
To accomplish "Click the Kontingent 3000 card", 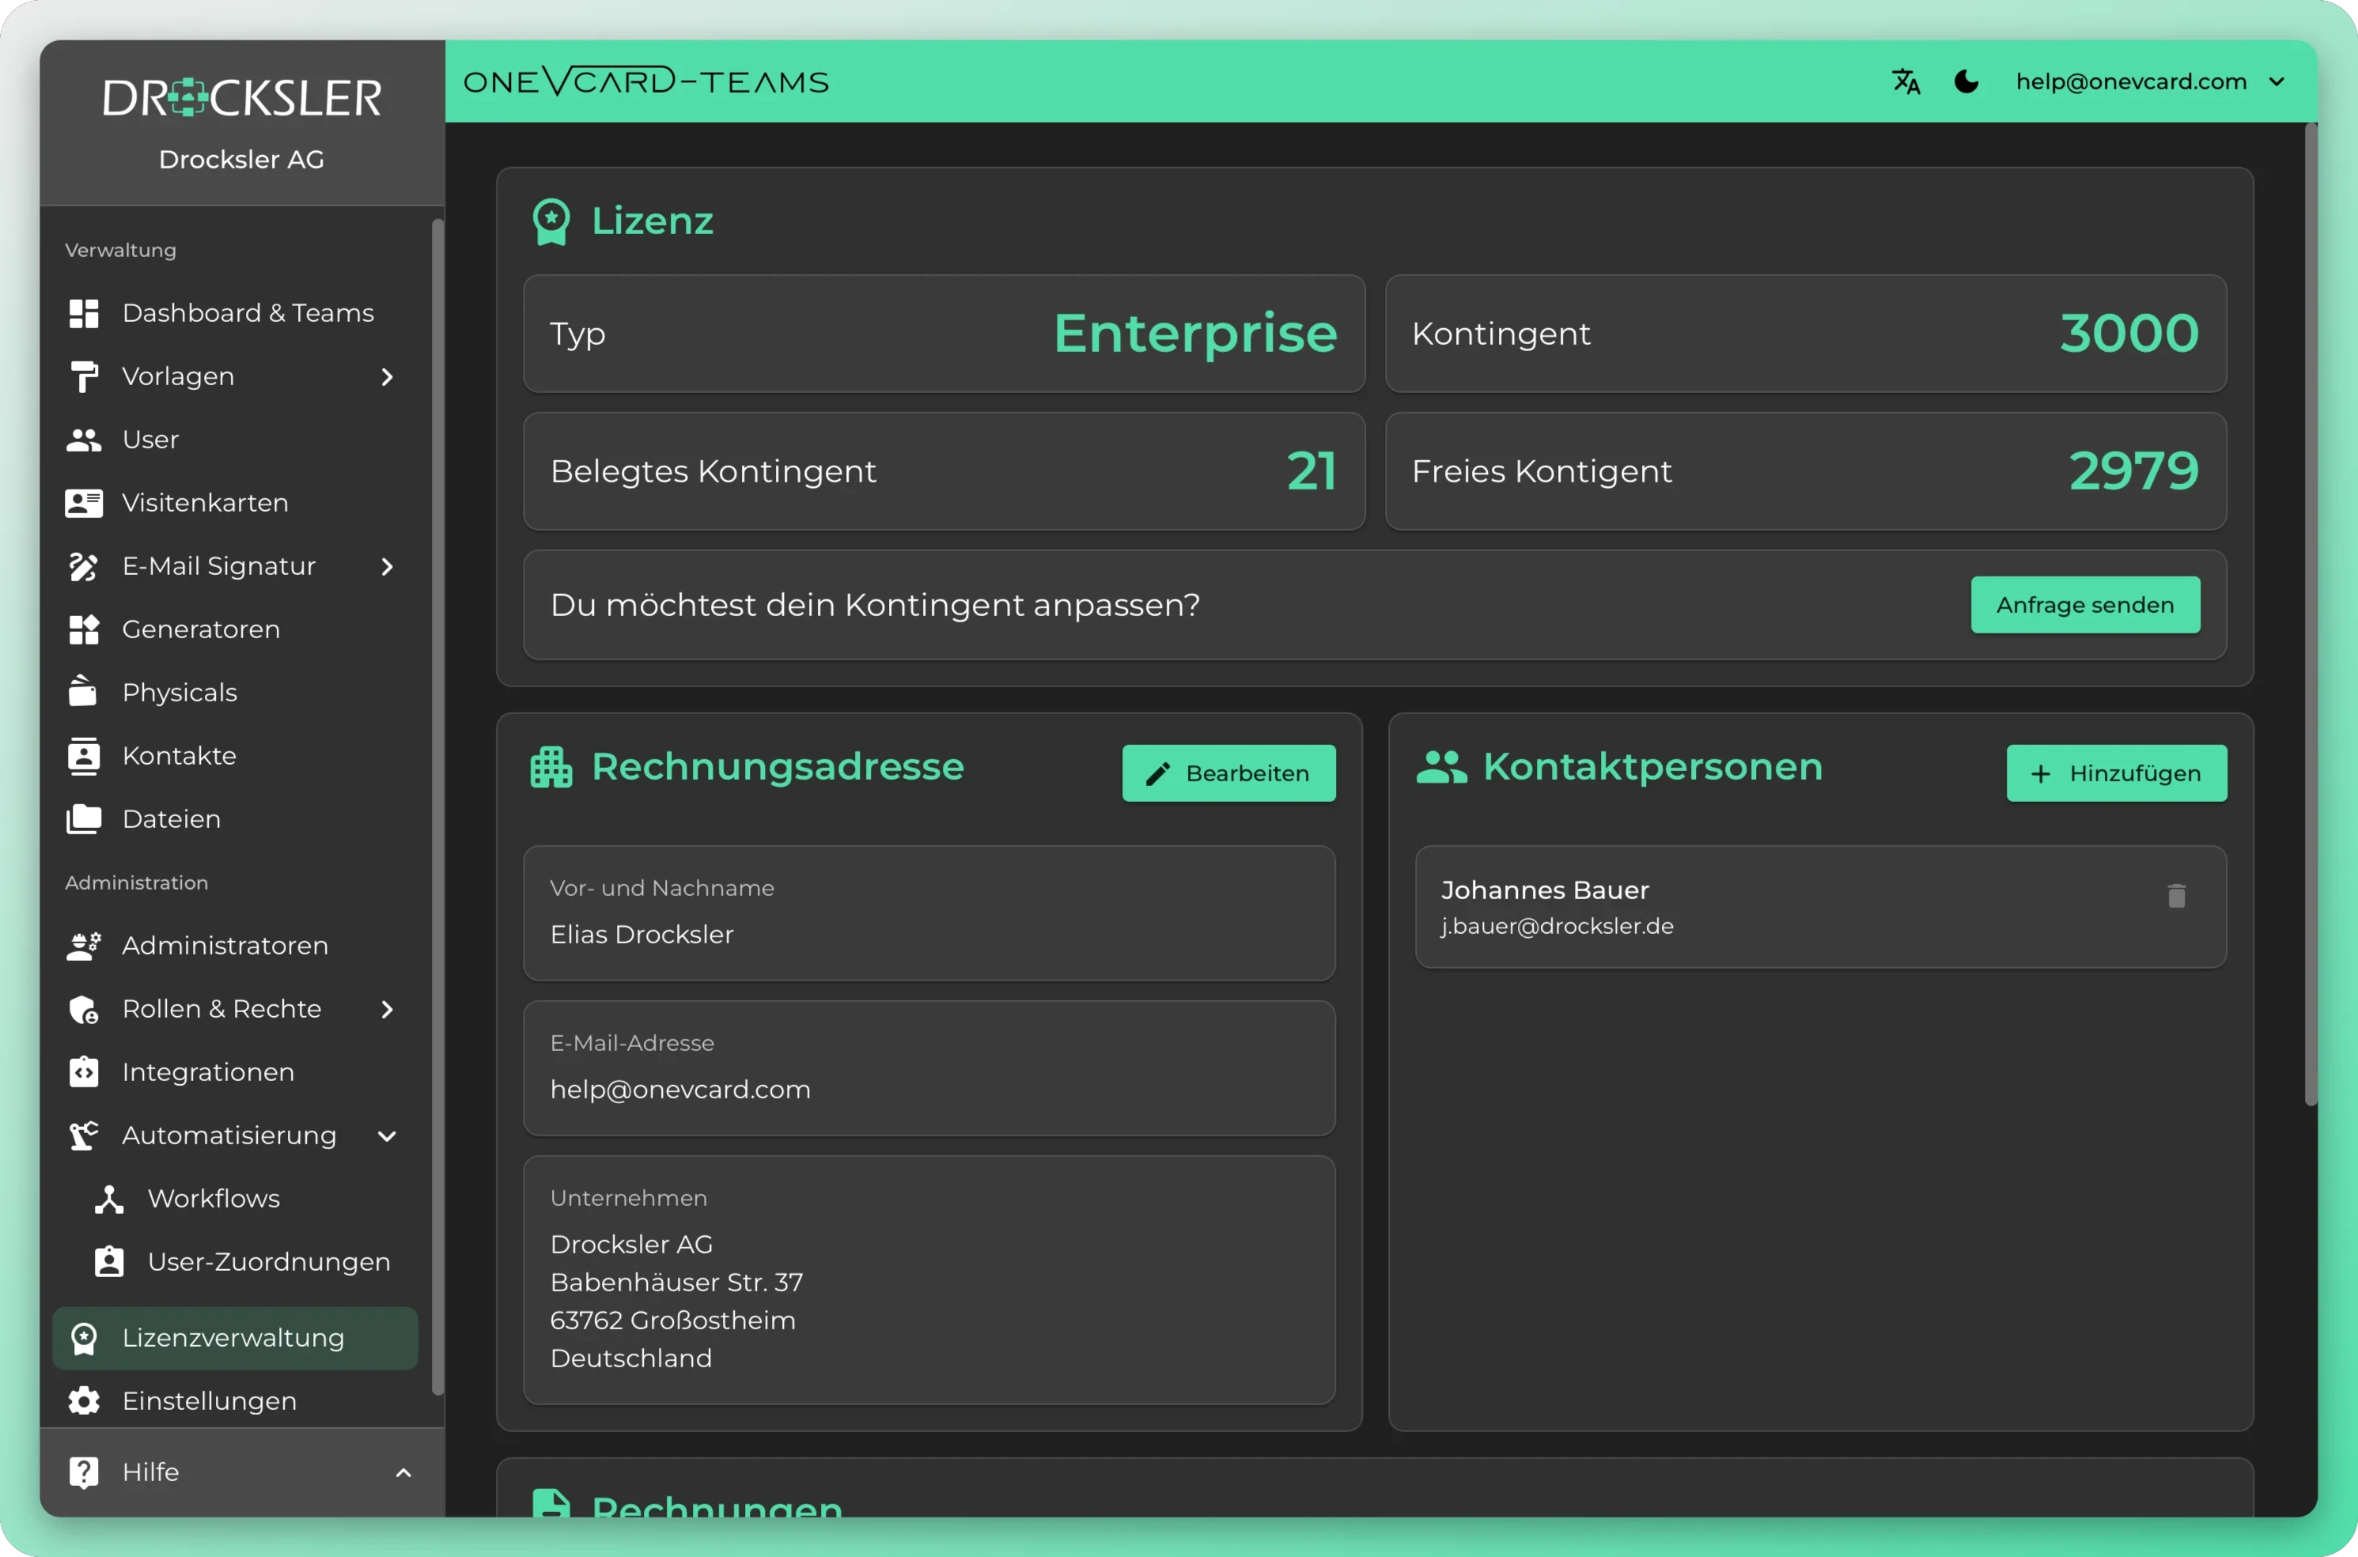I will coord(1806,334).
